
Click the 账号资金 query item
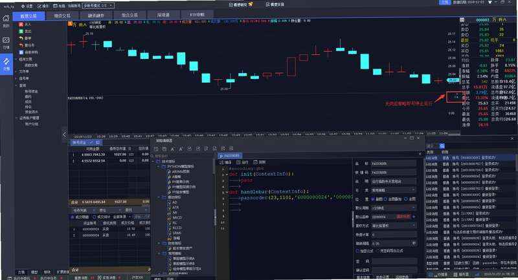(31, 91)
